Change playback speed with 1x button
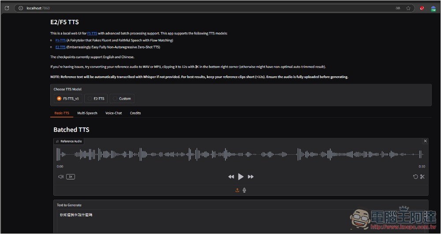The image size is (441, 234). 71,177
